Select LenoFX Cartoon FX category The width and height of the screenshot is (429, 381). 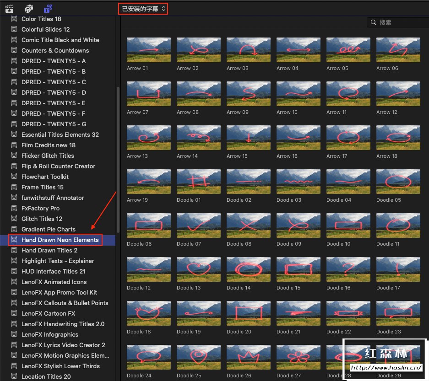pyautogui.click(x=48, y=313)
